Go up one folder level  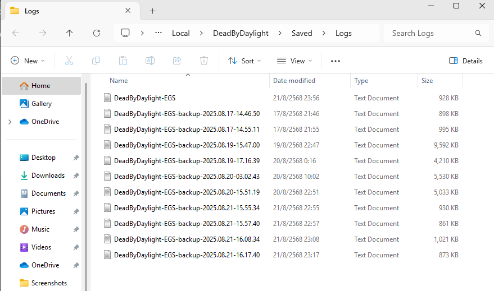point(69,33)
